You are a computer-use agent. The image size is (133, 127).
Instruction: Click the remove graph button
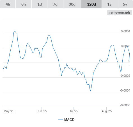(120, 13)
